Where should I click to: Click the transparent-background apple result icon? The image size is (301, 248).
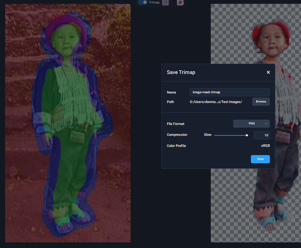click(180, 2)
